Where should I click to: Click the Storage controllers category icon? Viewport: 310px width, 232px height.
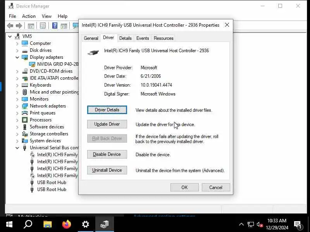pyautogui.click(x=25, y=134)
